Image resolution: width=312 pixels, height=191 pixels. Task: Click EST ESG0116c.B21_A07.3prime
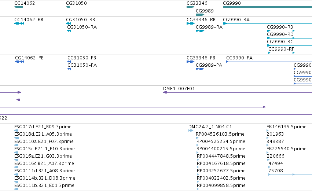(44, 164)
